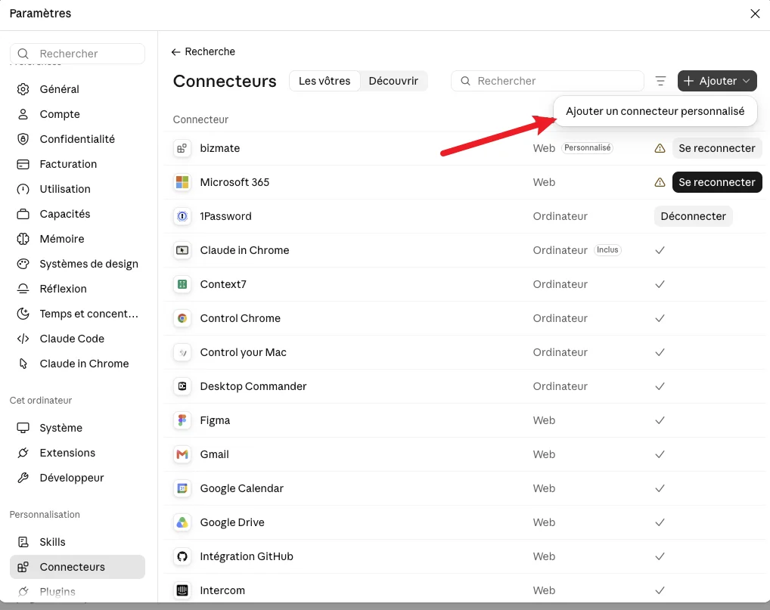Click the Control your Mac name

(x=243, y=352)
